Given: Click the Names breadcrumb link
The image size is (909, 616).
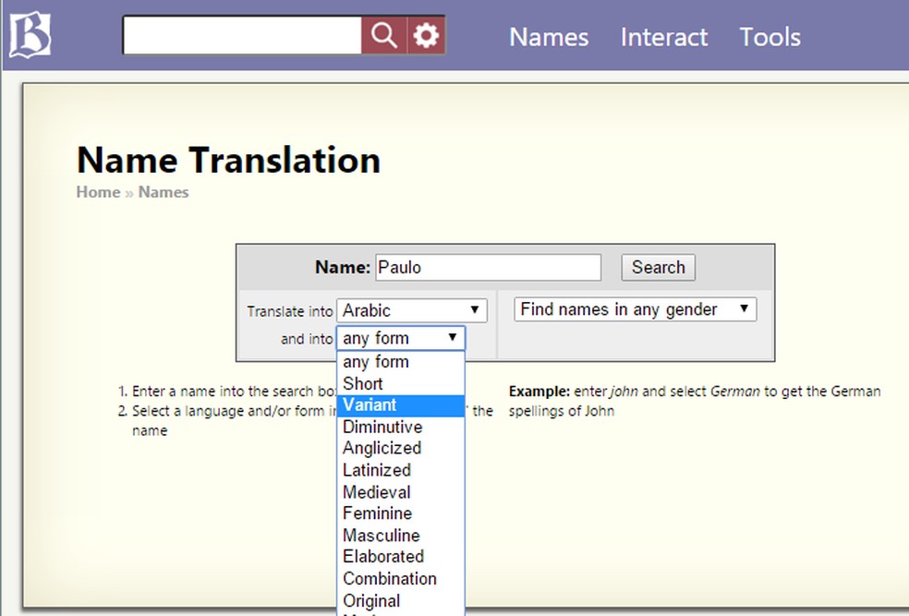Looking at the screenshot, I should coord(164,192).
